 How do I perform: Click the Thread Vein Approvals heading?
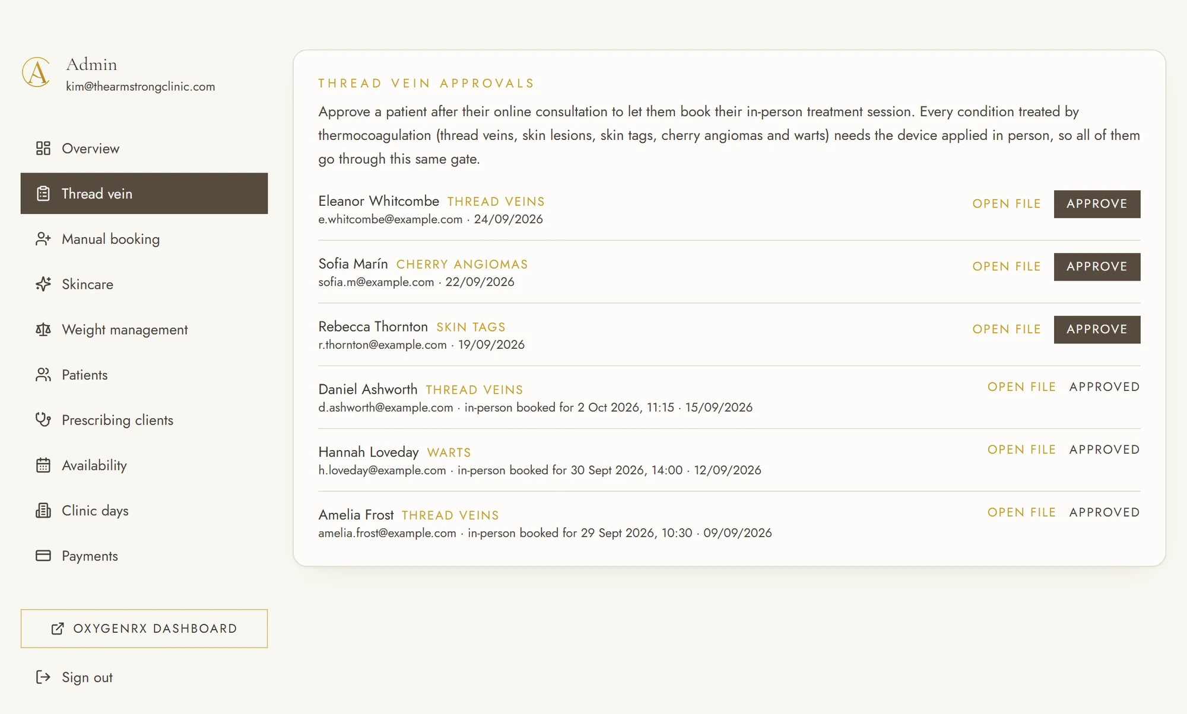[x=426, y=84]
